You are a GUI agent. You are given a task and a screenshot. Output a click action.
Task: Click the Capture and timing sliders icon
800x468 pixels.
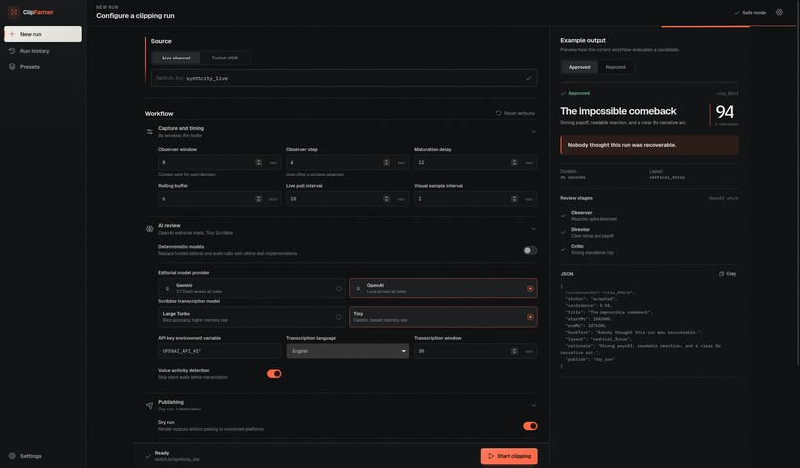point(150,132)
